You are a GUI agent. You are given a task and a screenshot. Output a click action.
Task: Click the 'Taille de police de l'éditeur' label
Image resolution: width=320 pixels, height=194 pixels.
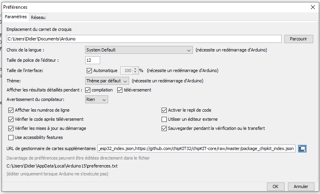[x=32, y=61]
